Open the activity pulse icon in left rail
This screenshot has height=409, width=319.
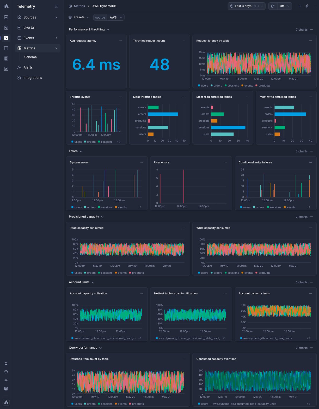6,27
